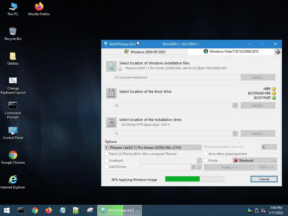Select Windows Vista/7/8/10/2008/2012 tab
Viewport: 288px width, 216px height.
(x=231, y=51)
